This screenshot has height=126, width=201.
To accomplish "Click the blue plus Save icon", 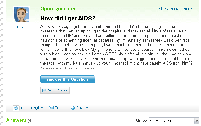I will pos(73,108).
